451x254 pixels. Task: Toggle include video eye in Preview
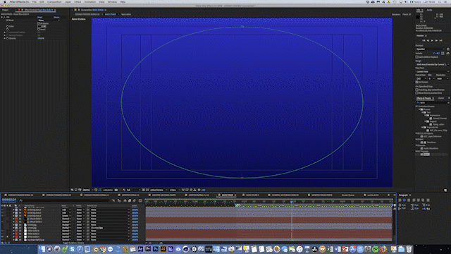[434, 54]
